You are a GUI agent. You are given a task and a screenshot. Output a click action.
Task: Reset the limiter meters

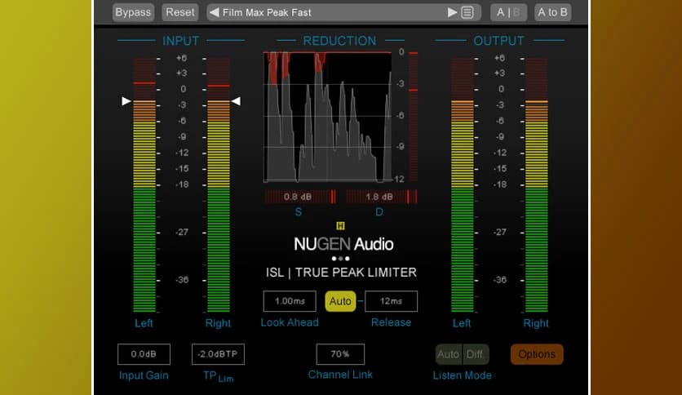tap(180, 12)
